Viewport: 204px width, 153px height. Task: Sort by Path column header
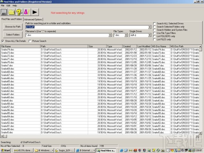64,46
